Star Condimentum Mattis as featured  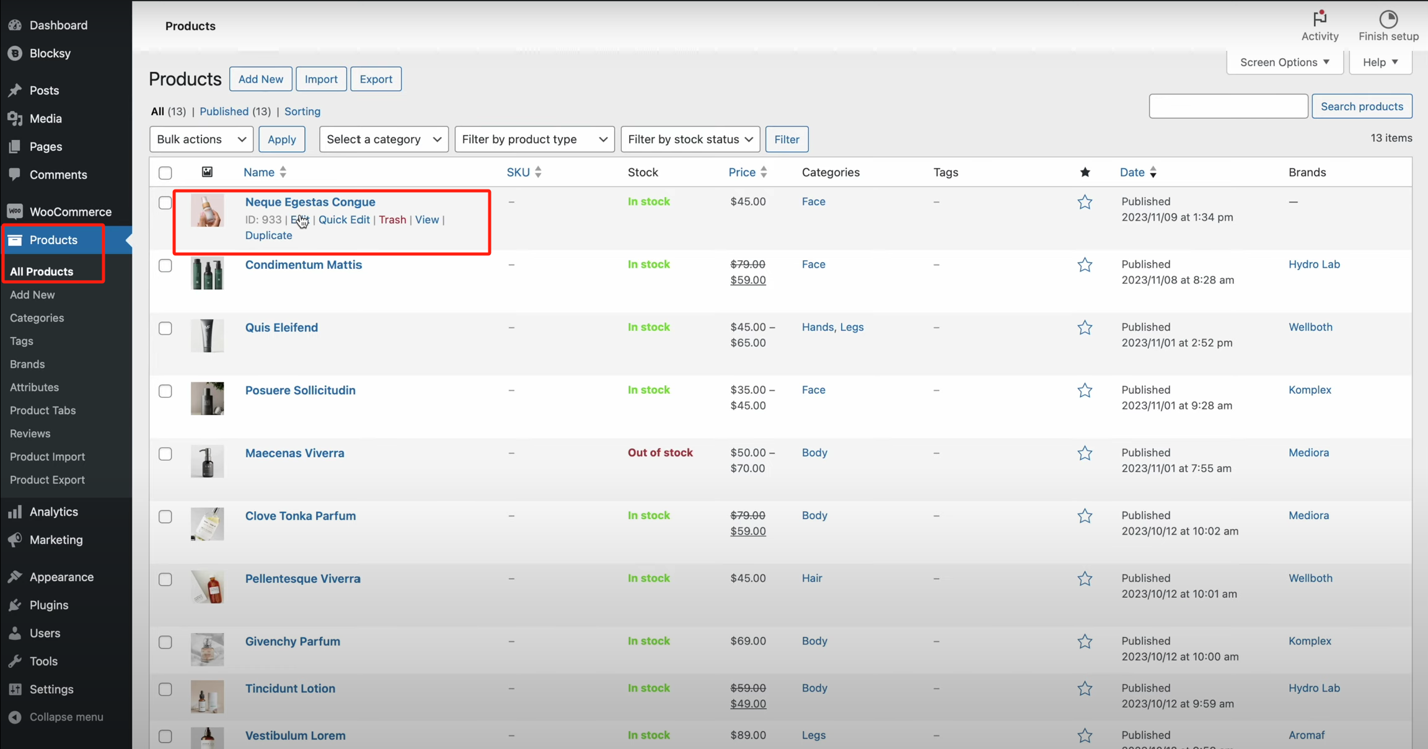(1084, 265)
